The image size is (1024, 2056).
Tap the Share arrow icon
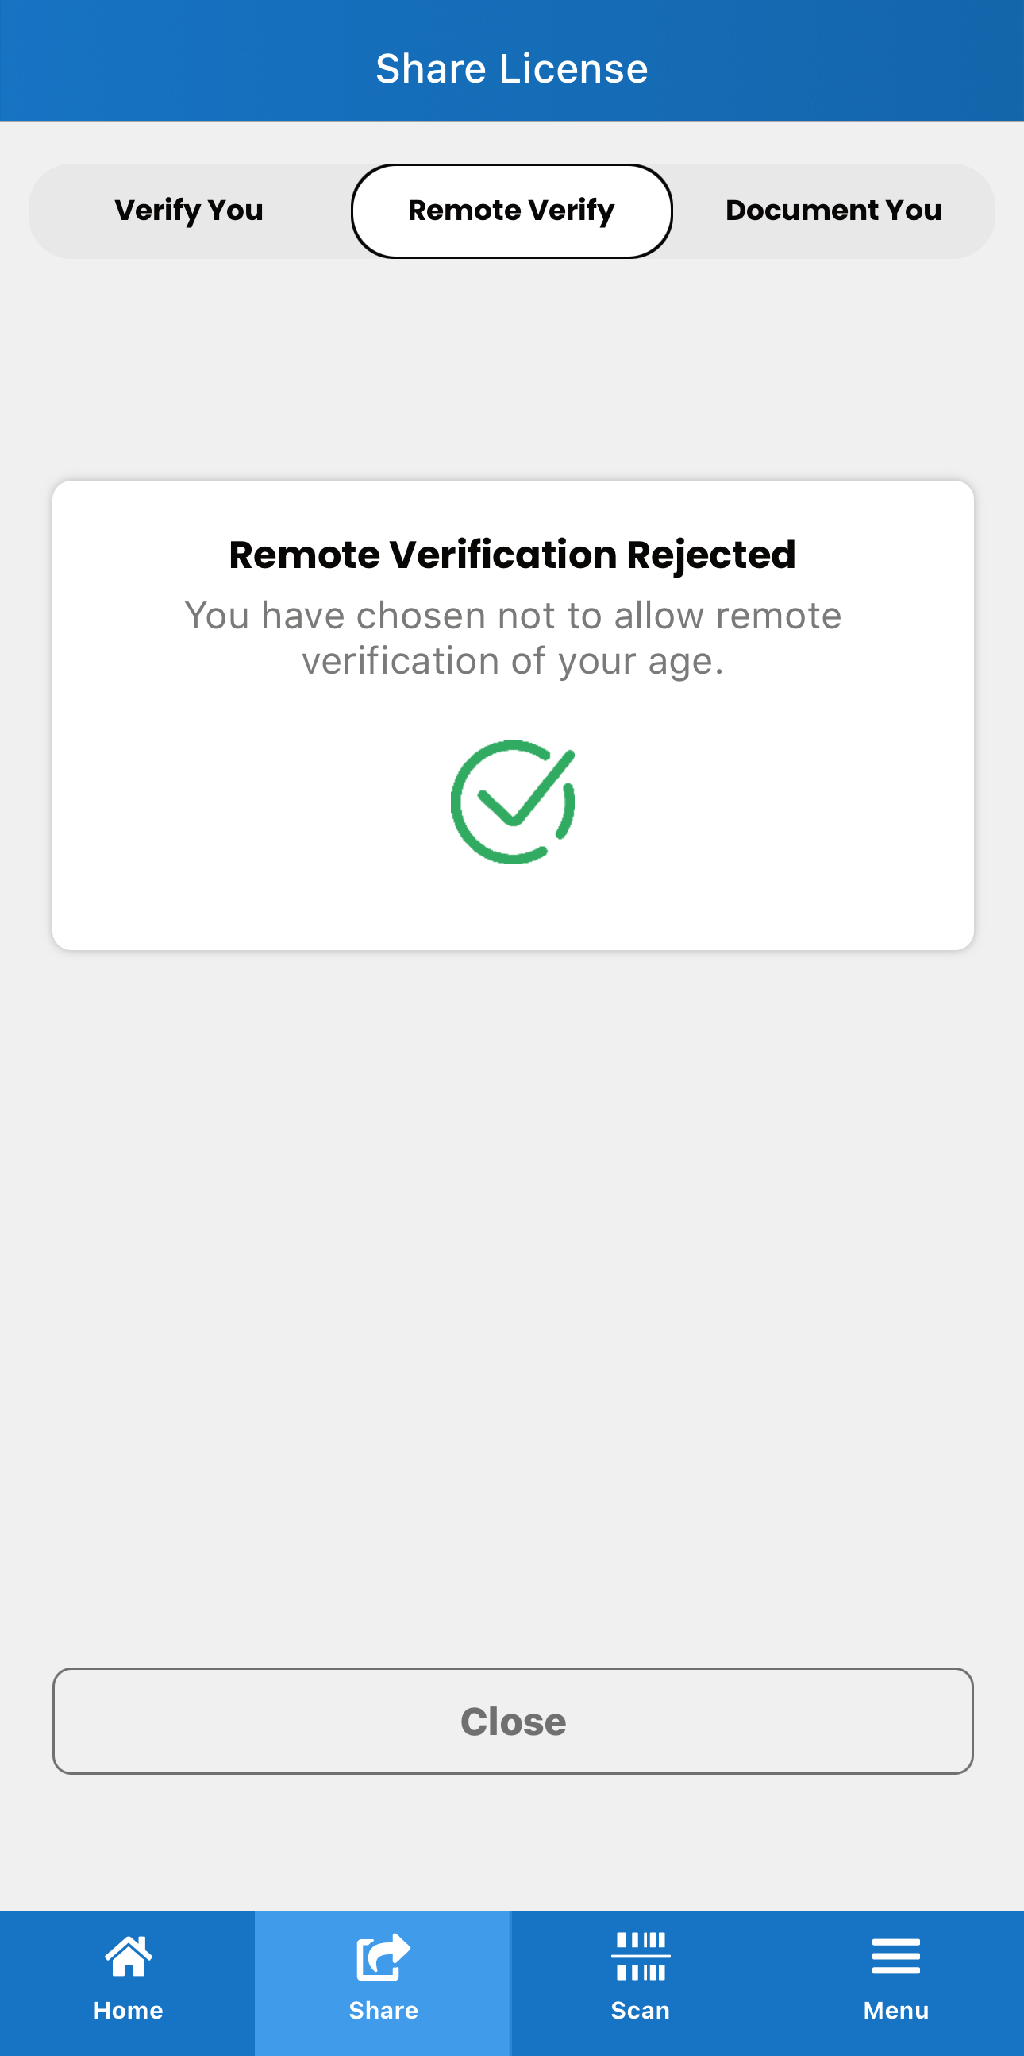383,1957
